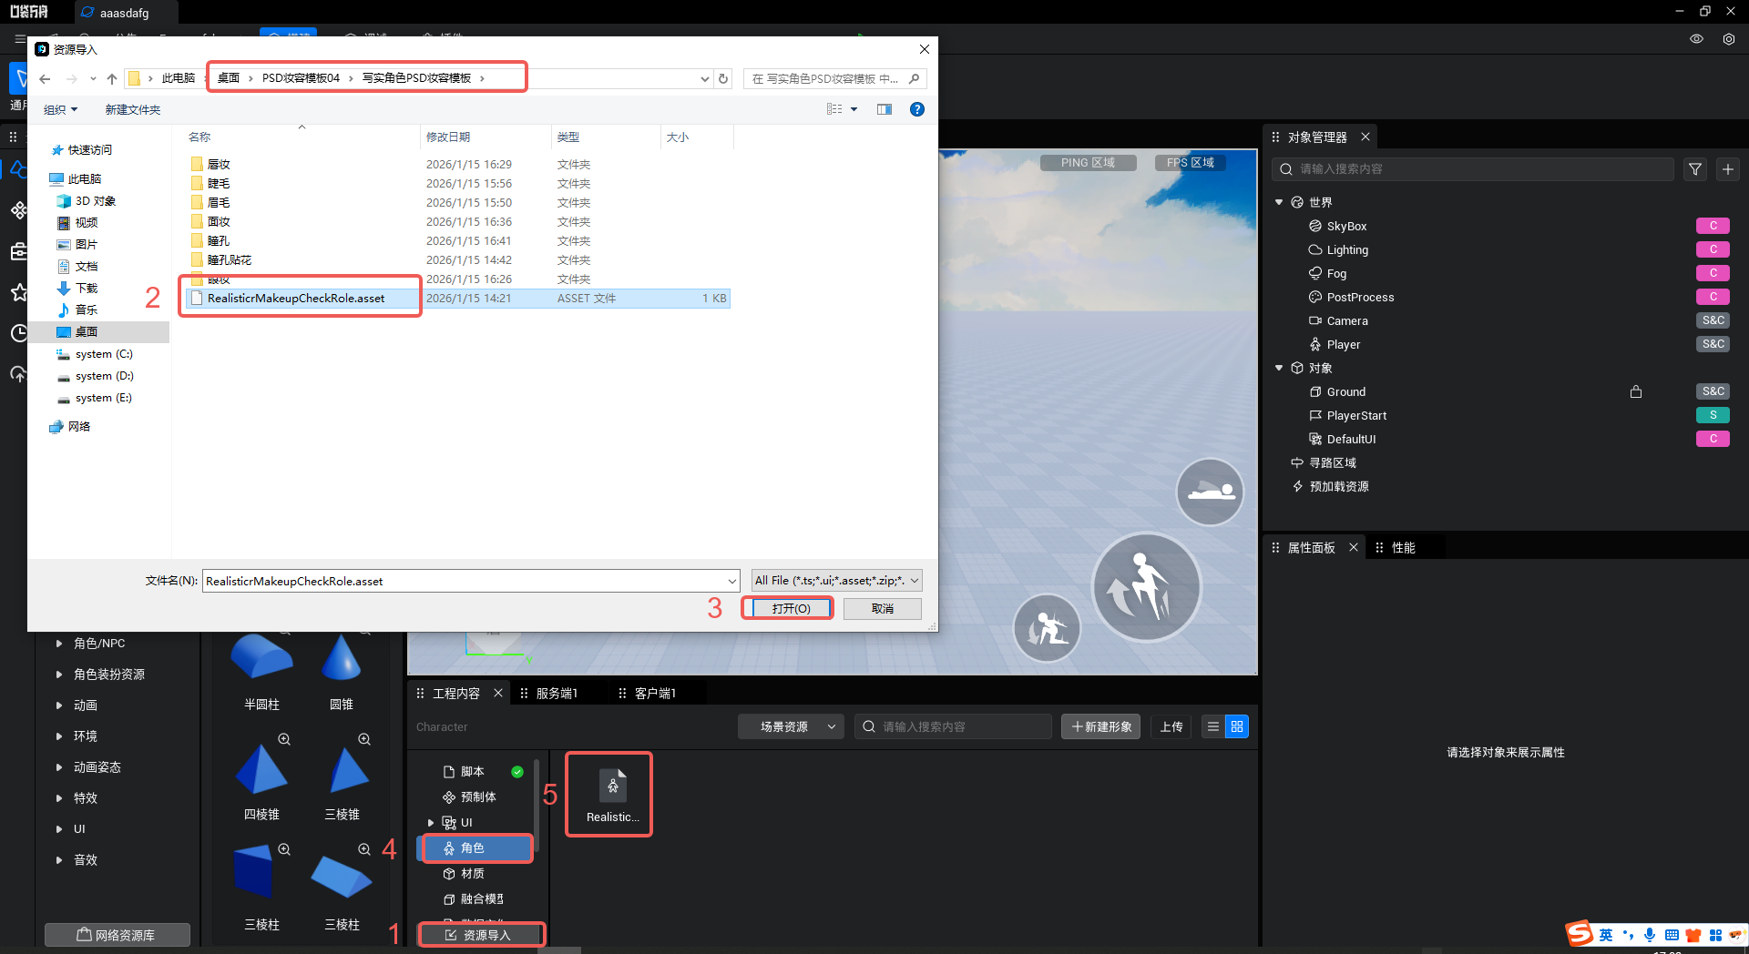Click the lock icon beside Ground
Screen dimensions: 1749x954
click(x=1636, y=391)
